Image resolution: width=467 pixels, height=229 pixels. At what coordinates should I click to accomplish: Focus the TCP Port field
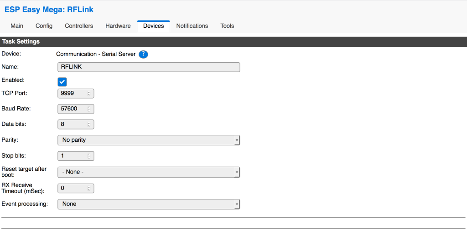[72, 94]
